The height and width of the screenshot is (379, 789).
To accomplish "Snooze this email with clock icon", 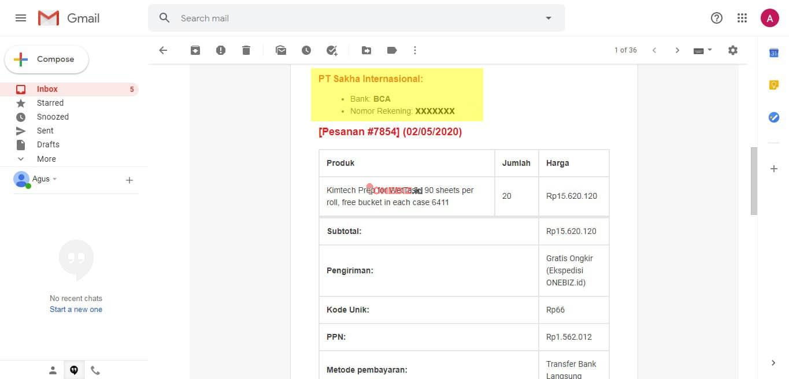I will [306, 50].
